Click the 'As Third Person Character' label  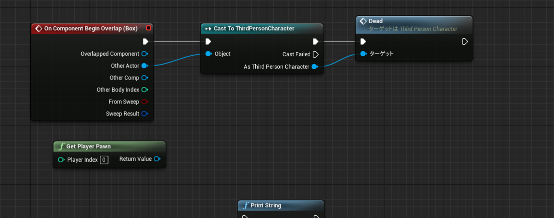(x=277, y=67)
